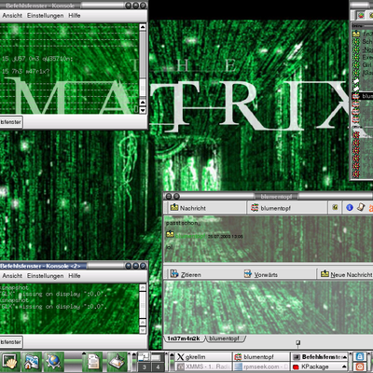Click Zitieren button in chat window
373x373 pixels.
click(x=186, y=274)
